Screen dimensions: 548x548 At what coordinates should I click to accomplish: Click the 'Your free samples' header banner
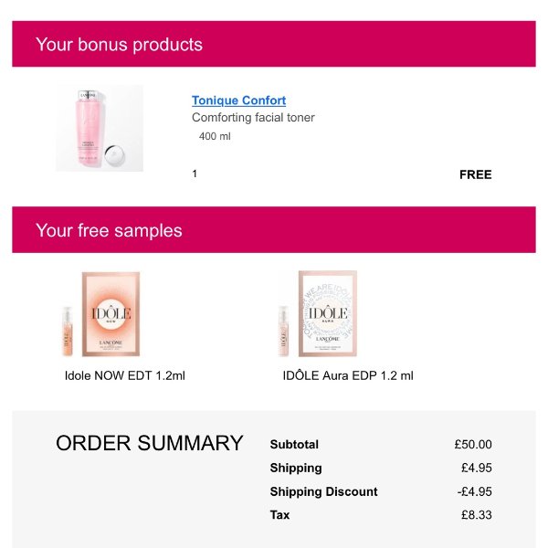click(x=274, y=230)
